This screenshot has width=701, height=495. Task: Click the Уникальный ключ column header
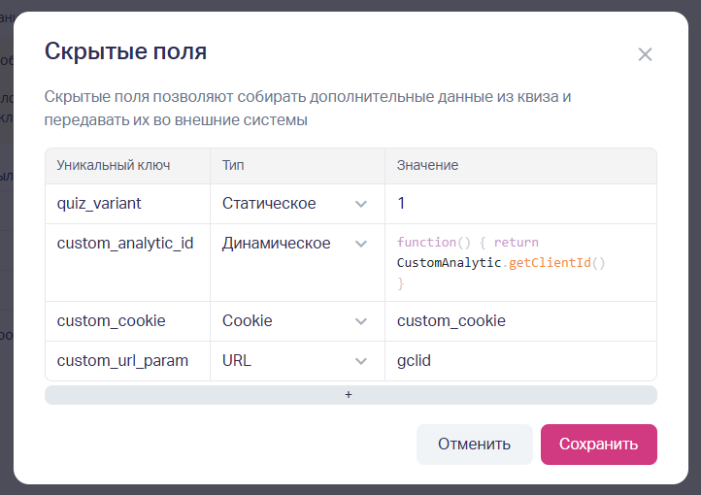[114, 166]
